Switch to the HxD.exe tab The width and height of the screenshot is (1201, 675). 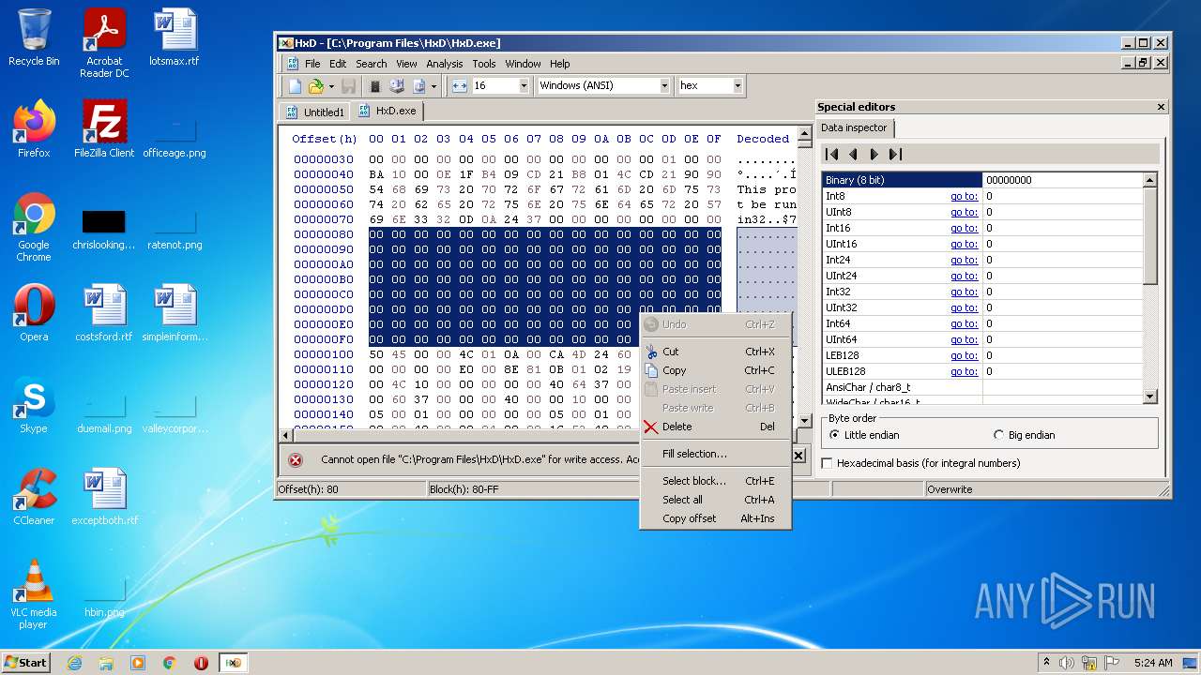click(x=387, y=111)
